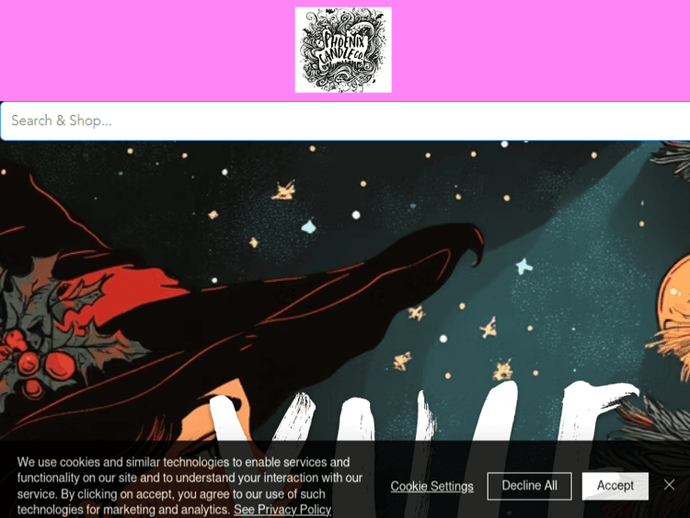Decline all cookies
Viewport: 690px width, 518px height.
[x=529, y=486]
